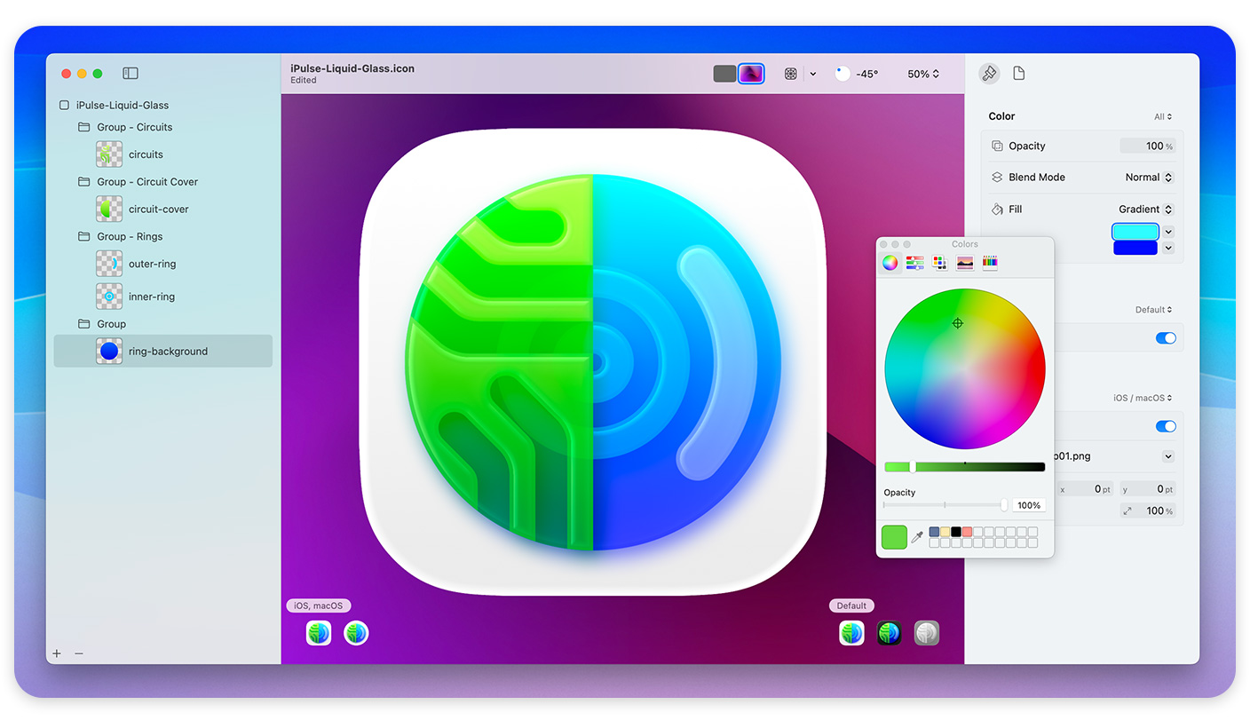Select the black saved swatch
Viewport: 1250px width, 728px height.
coord(956,532)
